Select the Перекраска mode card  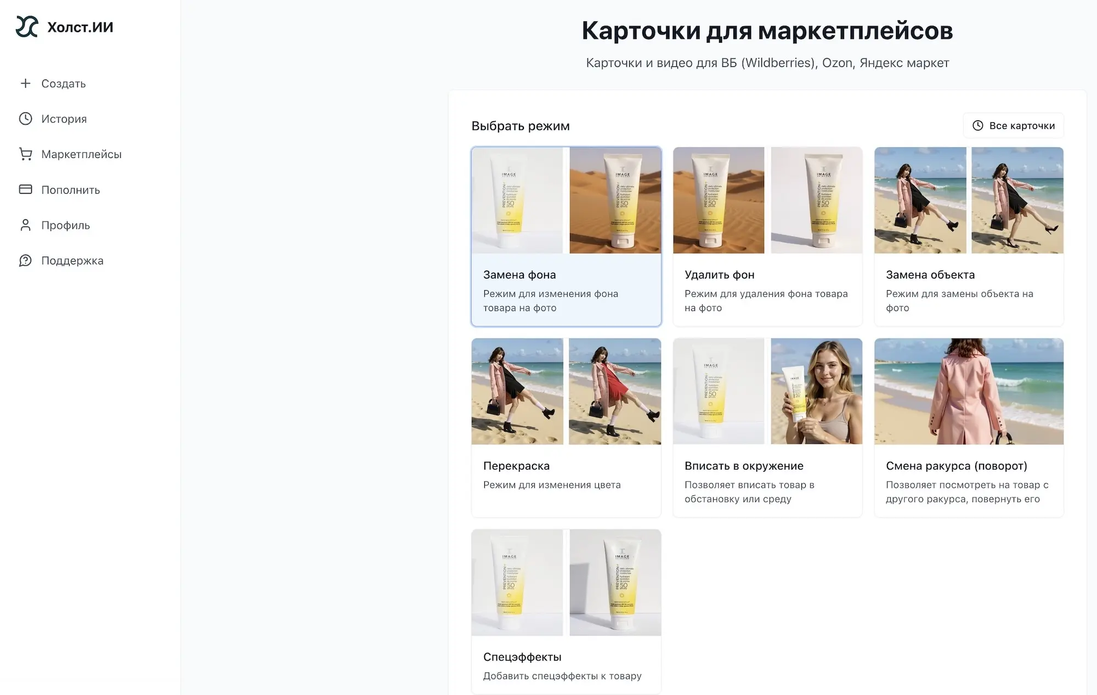pos(566,427)
